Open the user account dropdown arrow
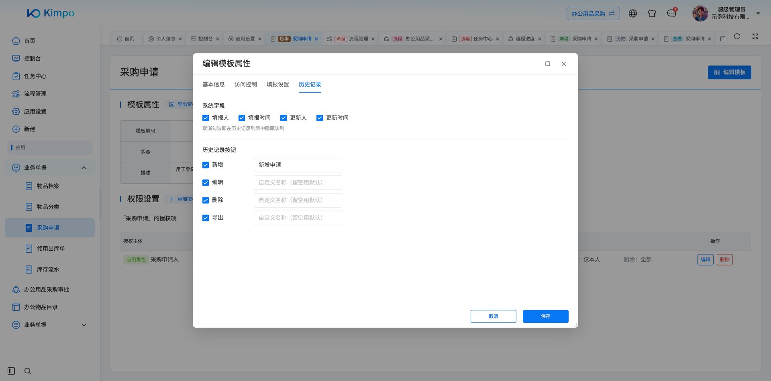 (758, 13)
